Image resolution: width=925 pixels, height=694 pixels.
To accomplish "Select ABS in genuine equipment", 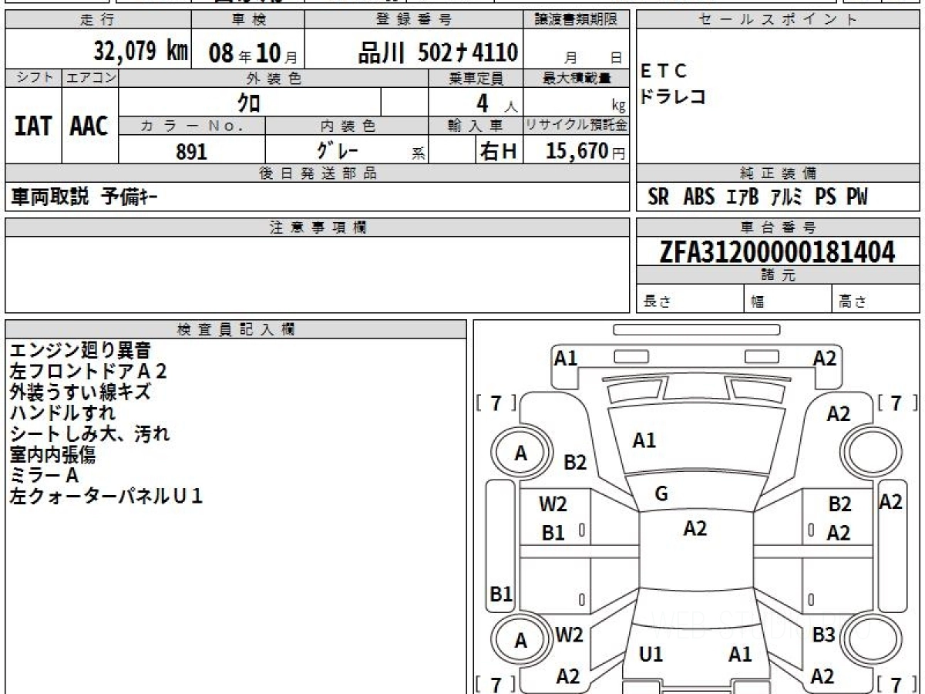I will click(x=699, y=198).
